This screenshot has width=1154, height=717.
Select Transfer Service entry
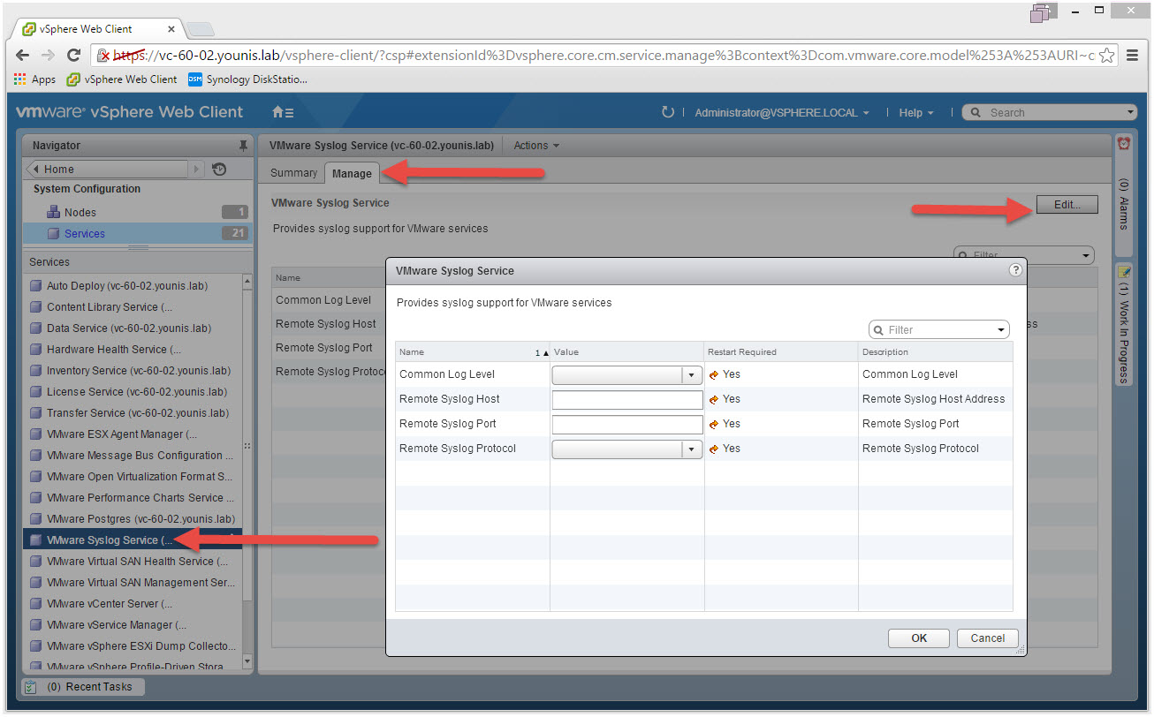point(131,413)
